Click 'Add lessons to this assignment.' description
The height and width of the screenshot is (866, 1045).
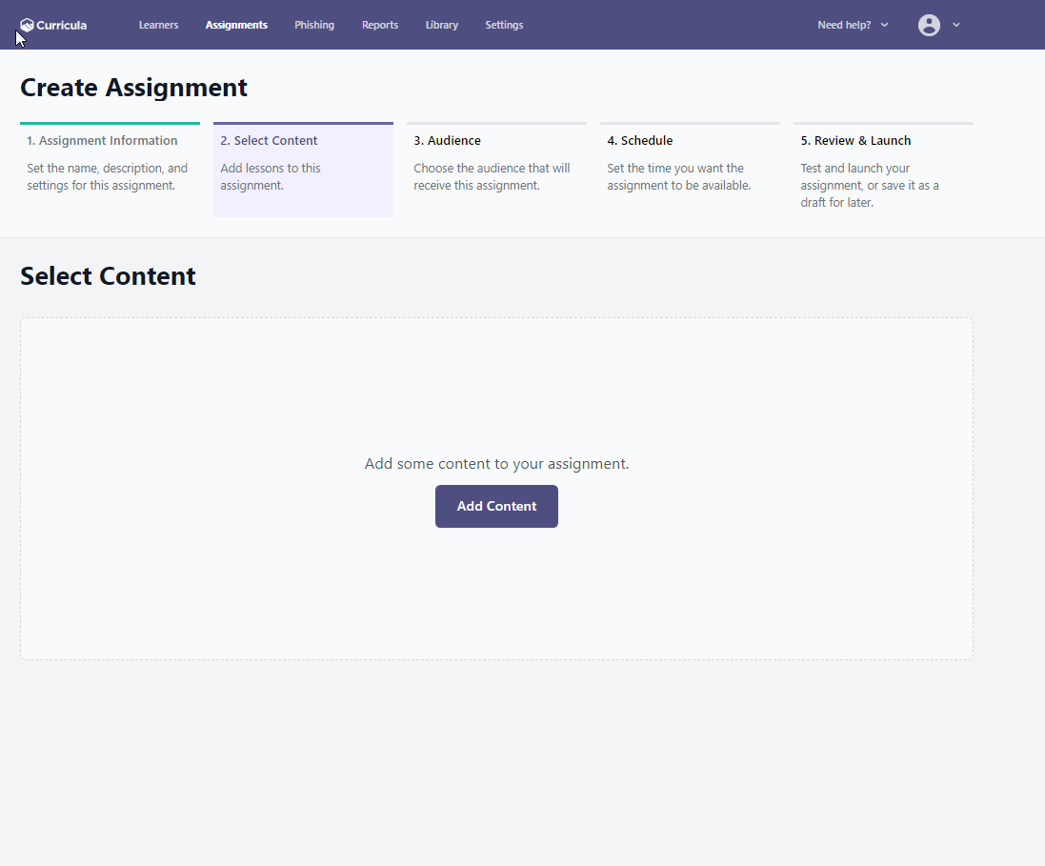tap(271, 176)
